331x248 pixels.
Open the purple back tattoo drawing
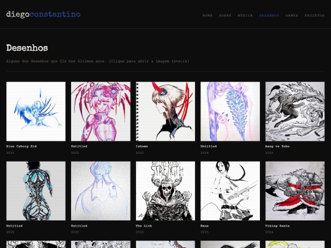coord(230,111)
